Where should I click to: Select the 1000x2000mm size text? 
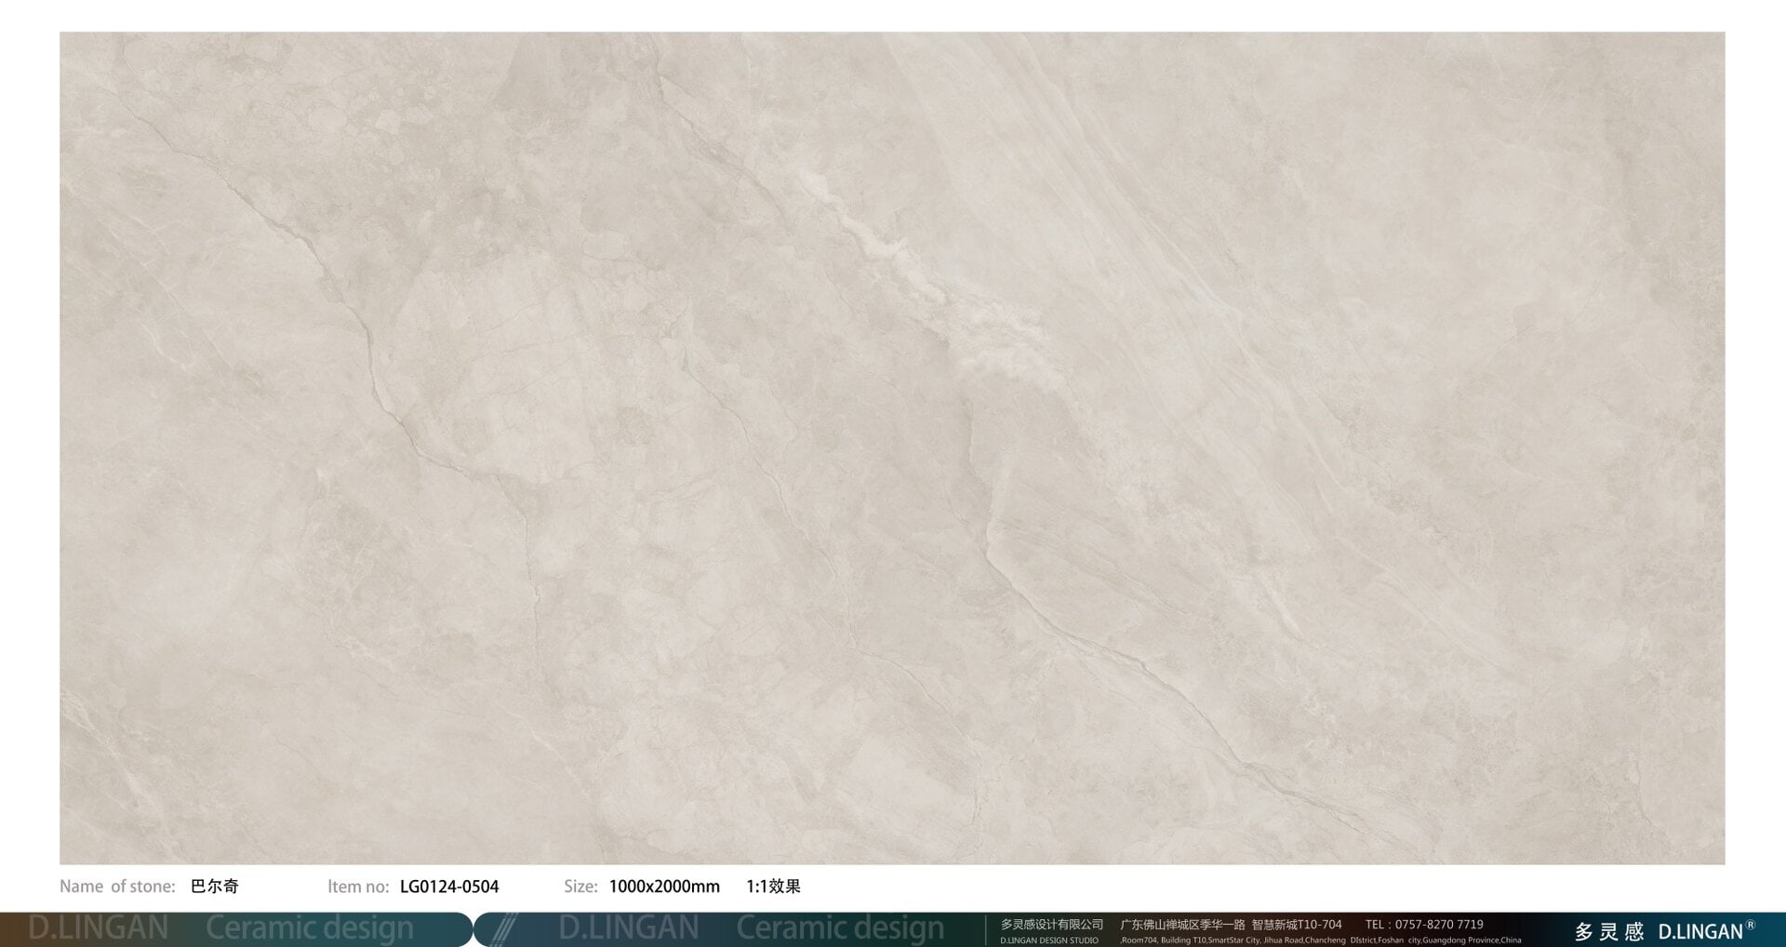(x=664, y=887)
